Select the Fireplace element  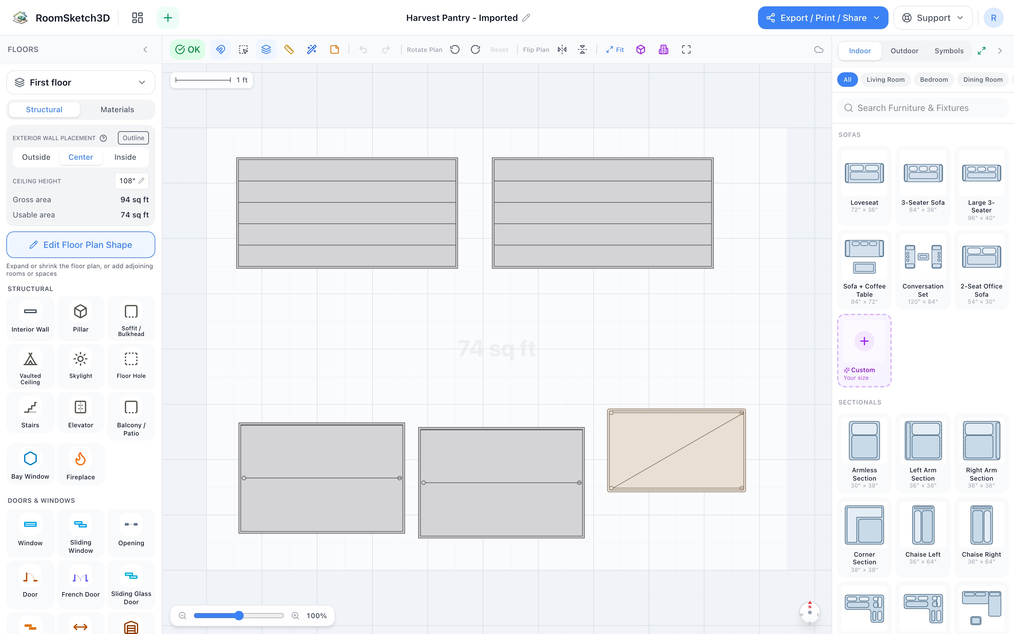point(80,465)
